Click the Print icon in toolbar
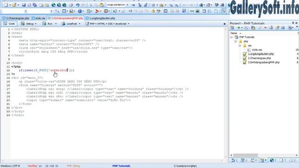Image resolution: width=299 pixels, height=168 pixels. click(71, 5)
